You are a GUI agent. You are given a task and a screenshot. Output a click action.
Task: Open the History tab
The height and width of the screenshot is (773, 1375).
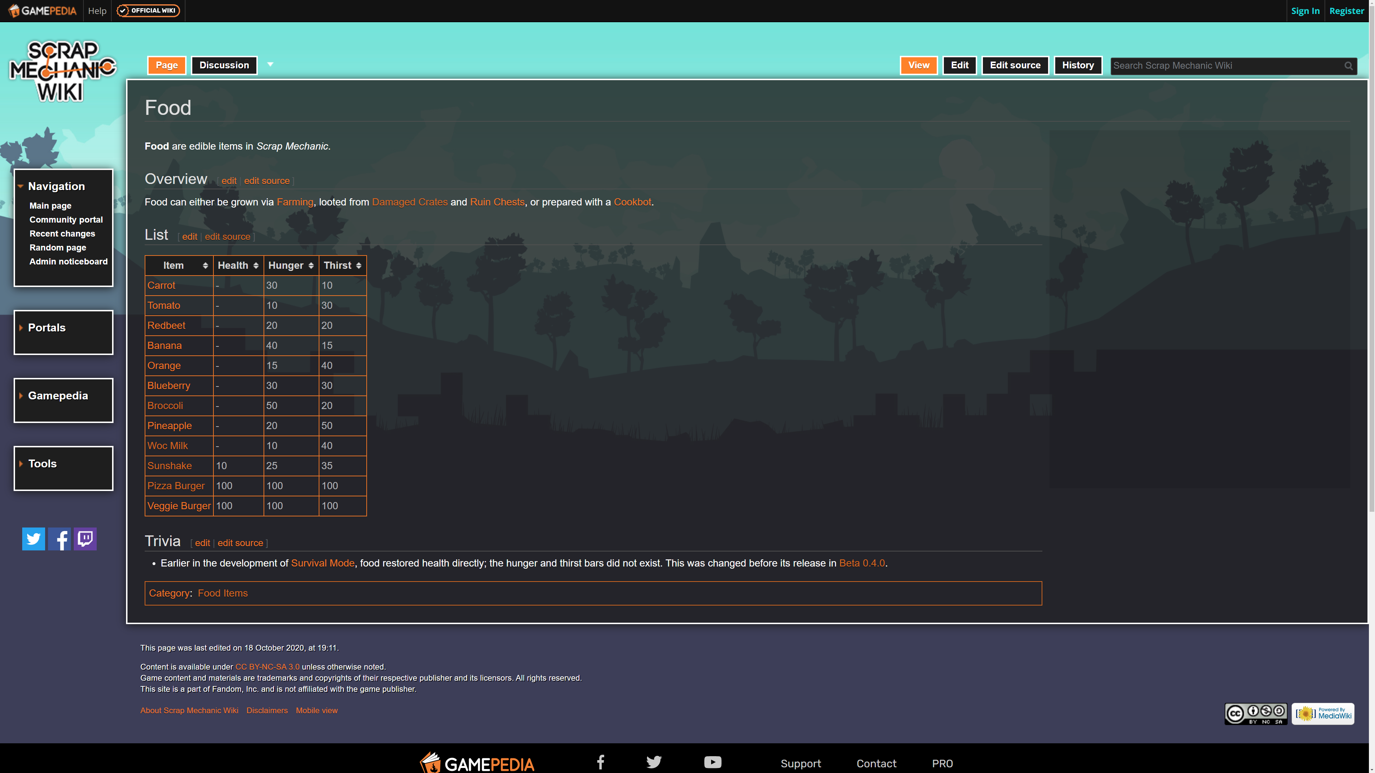click(x=1078, y=65)
